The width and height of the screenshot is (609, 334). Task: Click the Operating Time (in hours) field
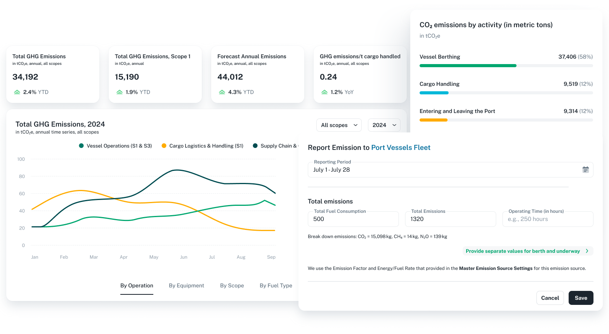click(547, 219)
